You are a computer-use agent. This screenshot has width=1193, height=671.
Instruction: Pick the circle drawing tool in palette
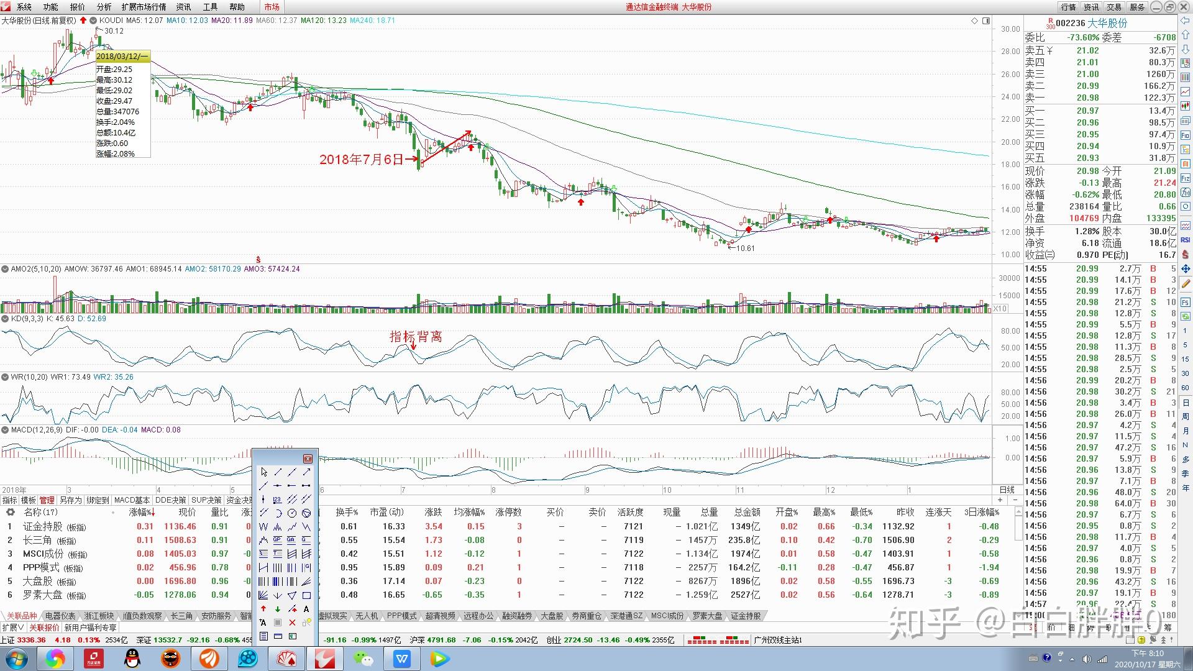(292, 513)
